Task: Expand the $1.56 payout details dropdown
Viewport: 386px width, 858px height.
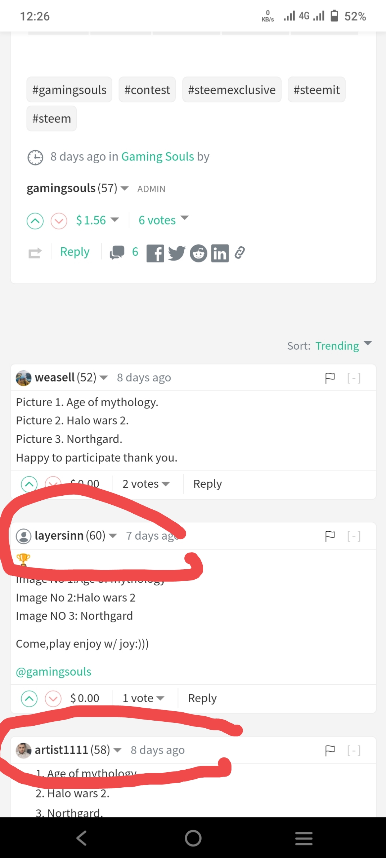Action: [97, 220]
